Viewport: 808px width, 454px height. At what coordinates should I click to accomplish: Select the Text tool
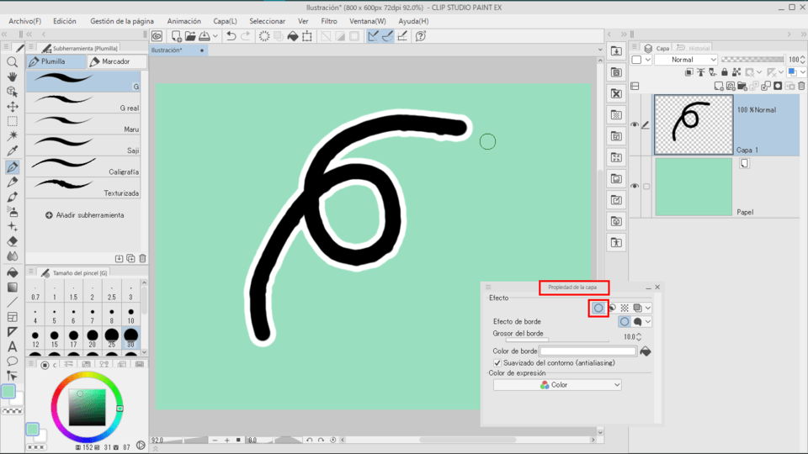(x=13, y=346)
